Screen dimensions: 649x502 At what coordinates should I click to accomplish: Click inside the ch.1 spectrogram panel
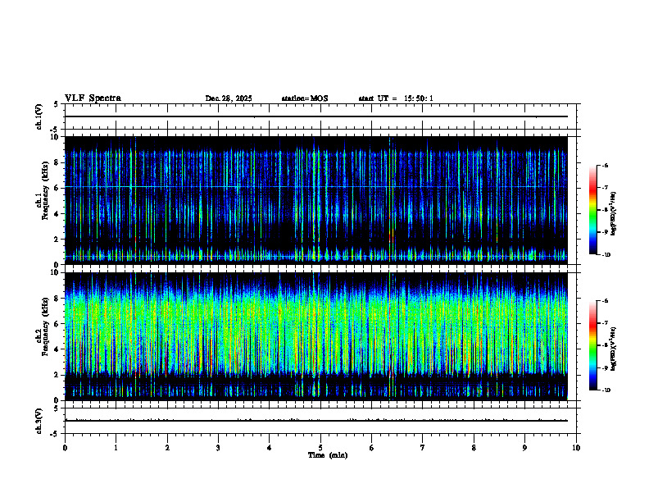(x=315, y=200)
